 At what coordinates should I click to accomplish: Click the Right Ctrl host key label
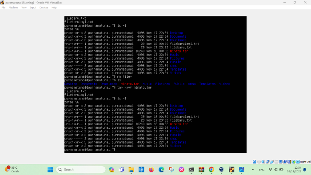pyautogui.click(x=306, y=162)
